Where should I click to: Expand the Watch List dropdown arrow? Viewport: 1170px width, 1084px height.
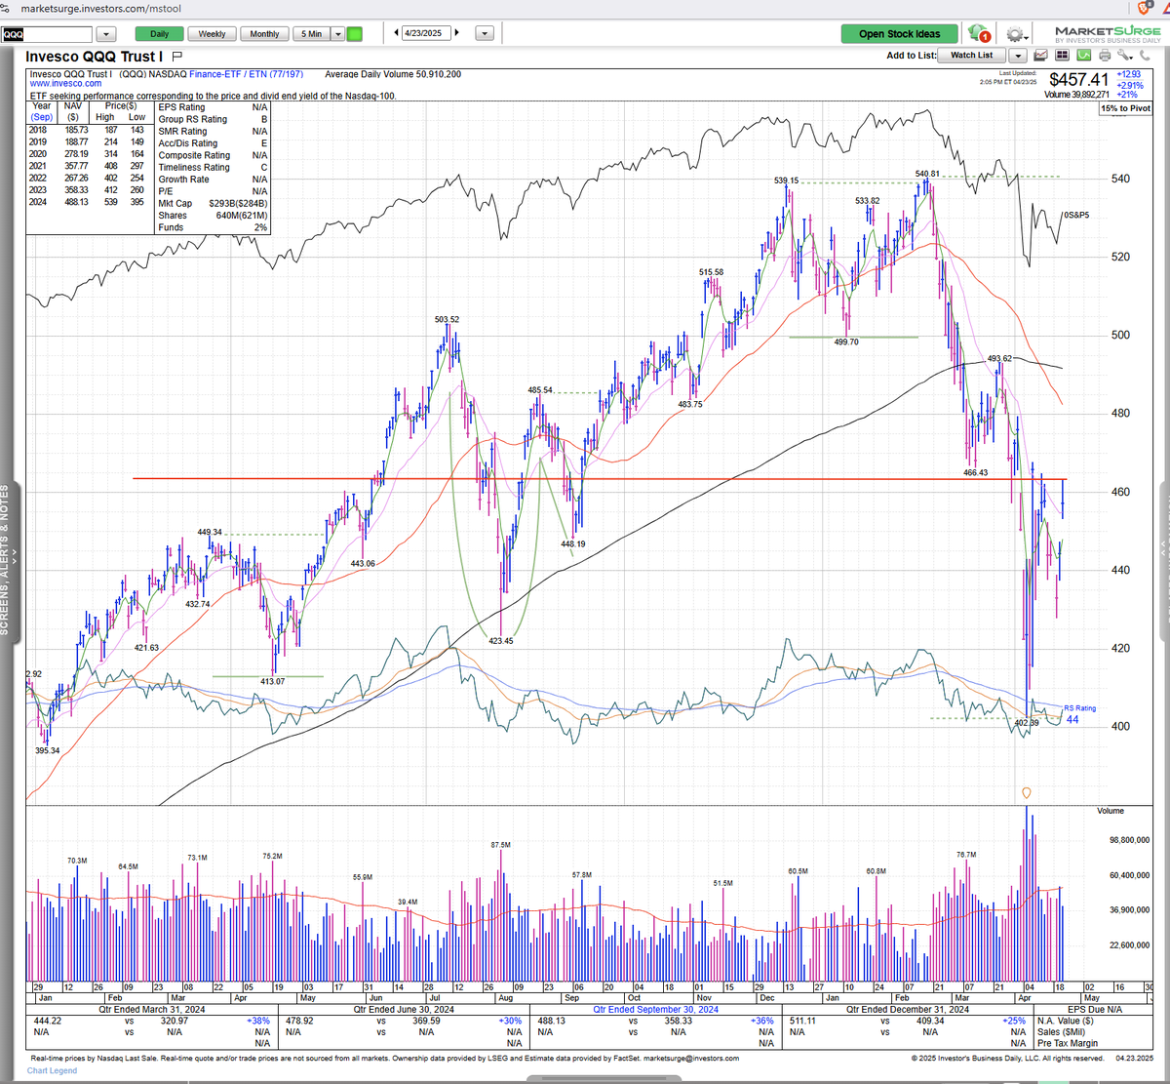(x=1017, y=56)
